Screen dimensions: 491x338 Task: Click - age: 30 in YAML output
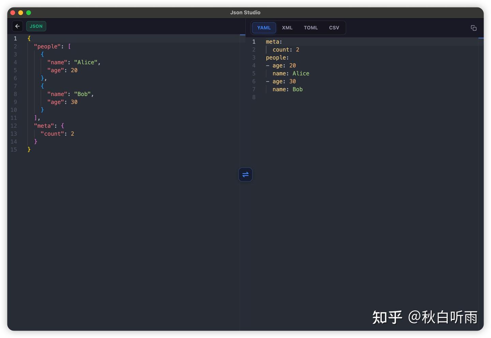(281, 81)
